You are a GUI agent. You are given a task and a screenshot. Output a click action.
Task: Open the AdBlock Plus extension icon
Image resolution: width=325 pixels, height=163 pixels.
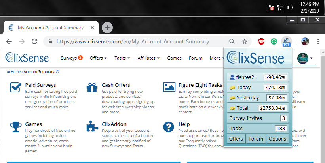click(x=261, y=41)
